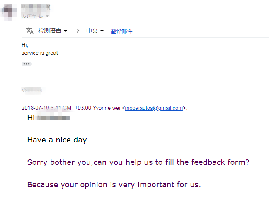Open the 中文 target language dropdown
Image resolution: width=269 pixels, height=205 pixels.
pos(95,31)
